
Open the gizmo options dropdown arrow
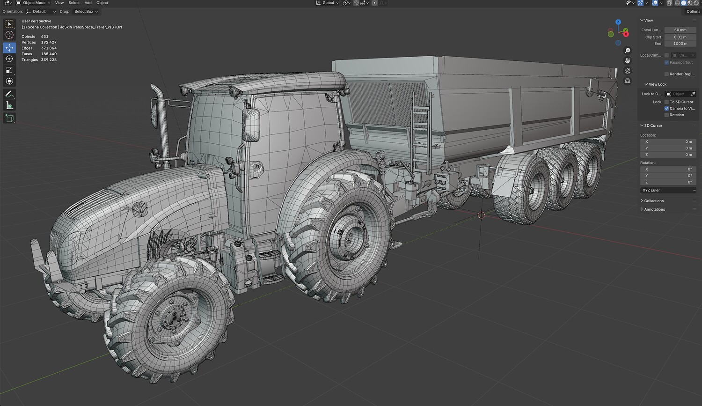click(x=647, y=3)
